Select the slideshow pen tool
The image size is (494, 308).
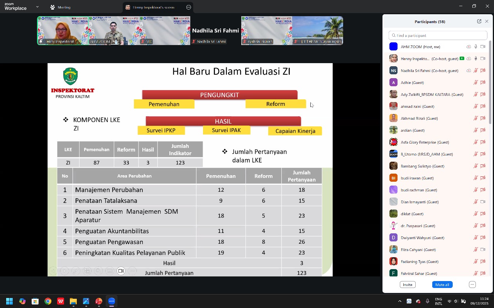point(76,271)
